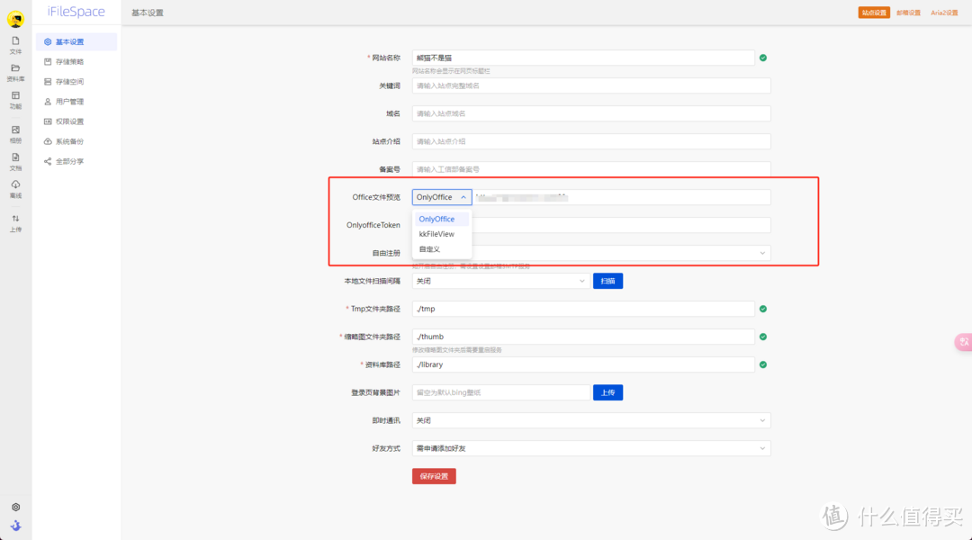Viewport: 972px width, 540px height.
Task: Open the 好友方式 dropdown
Action: pos(590,448)
